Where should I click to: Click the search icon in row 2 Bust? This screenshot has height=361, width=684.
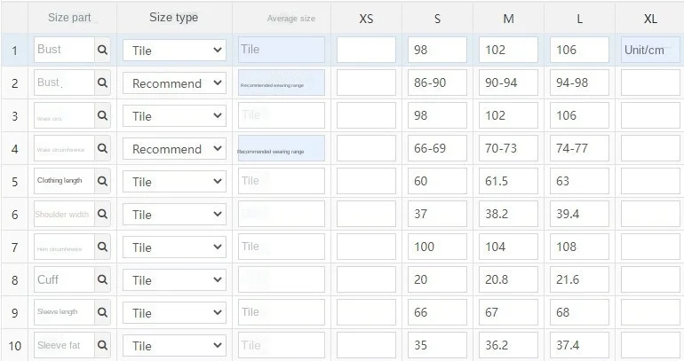(102, 83)
